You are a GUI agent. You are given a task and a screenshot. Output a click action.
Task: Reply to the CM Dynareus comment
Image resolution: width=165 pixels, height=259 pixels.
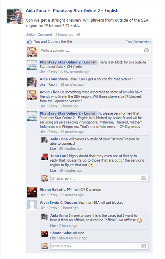tap(53, 132)
